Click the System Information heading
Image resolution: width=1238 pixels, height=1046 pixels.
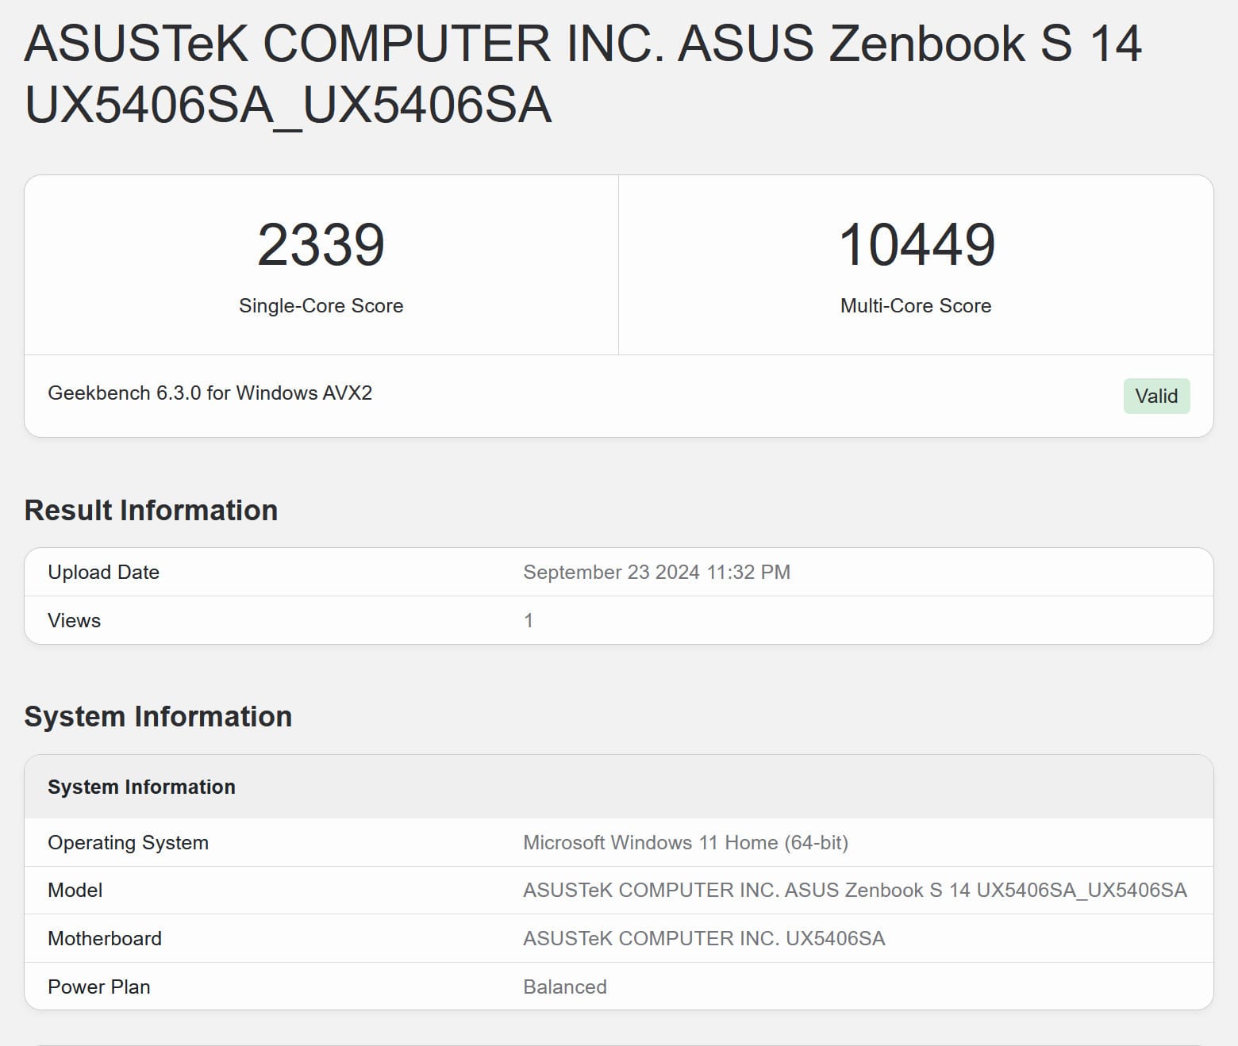pyautogui.click(x=159, y=716)
